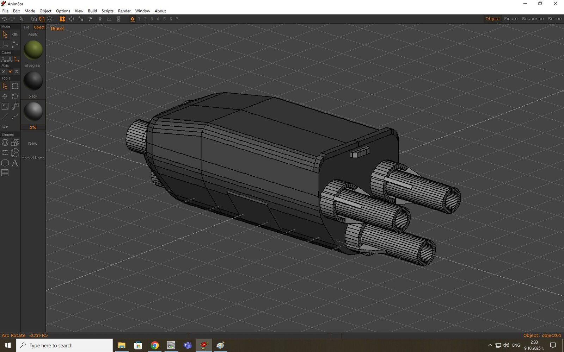The image size is (564, 352).
Task: Switch to the Sequence editor tab
Action: (533, 19)
